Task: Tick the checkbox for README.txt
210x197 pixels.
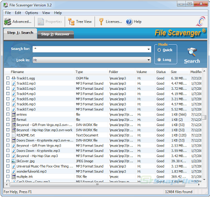Action: tap(8, 135)
